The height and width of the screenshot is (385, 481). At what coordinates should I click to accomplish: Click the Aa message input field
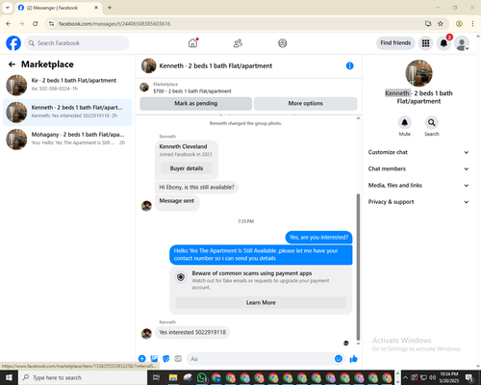click(x=260, y=359)
